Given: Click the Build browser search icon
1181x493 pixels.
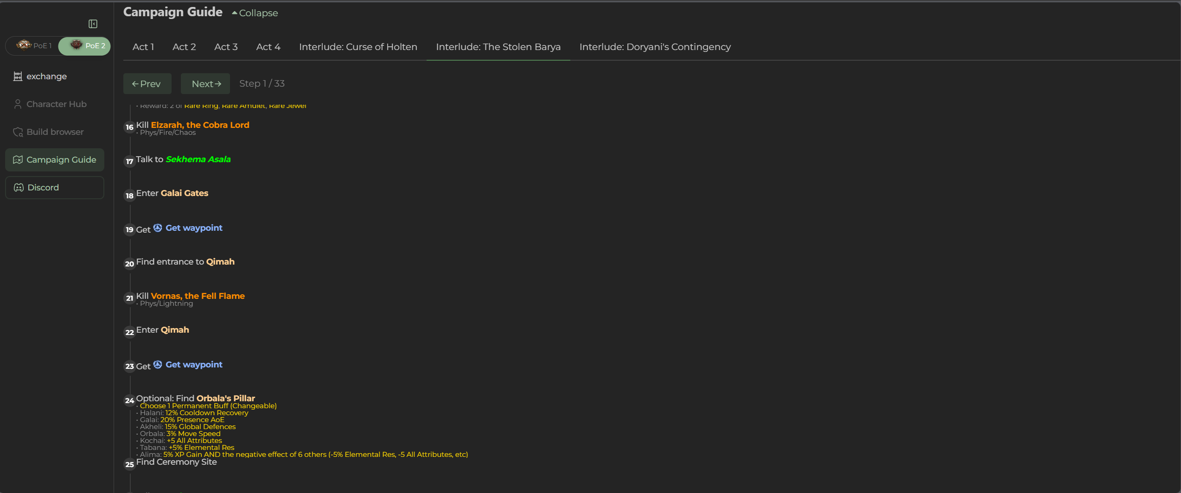Looking at the screenshot, I should [x=18, y=132].
